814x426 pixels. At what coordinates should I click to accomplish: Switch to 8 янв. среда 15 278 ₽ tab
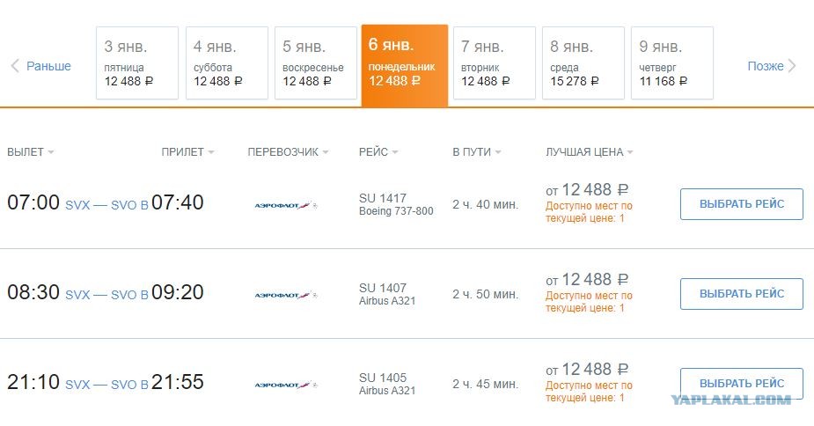583,62
